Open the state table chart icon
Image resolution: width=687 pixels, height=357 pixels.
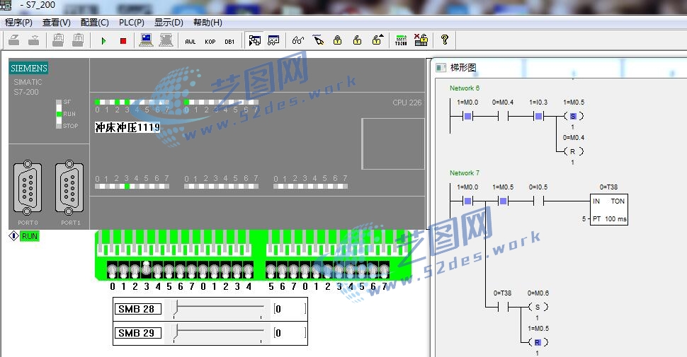click(x=273, y=40)
